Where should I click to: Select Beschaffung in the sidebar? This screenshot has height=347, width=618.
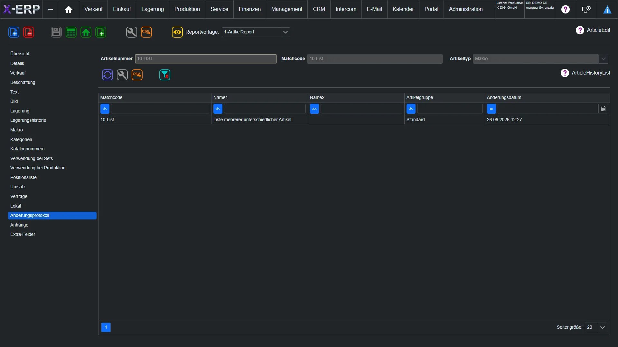(52, 83)
